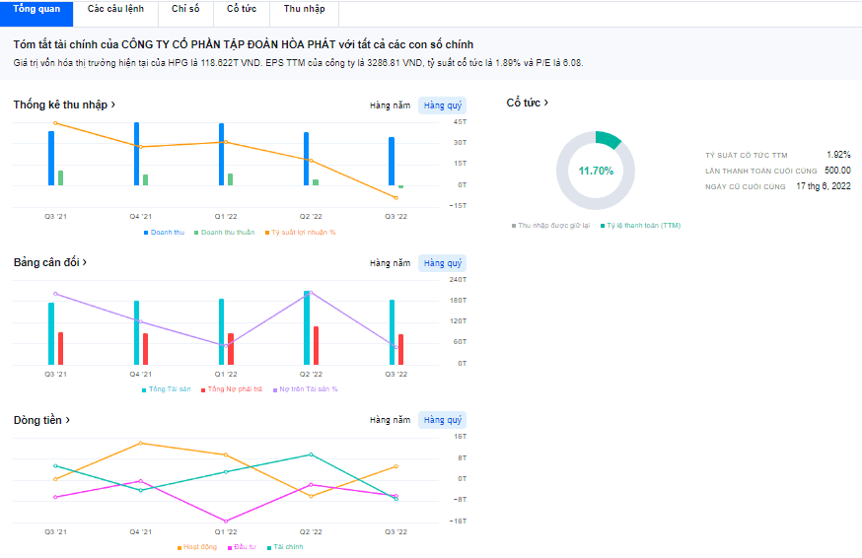This screenshot has width=862, height=558.
Task: Click the Q3 '21 revenue bar in income chart
Action: [51, 159]
